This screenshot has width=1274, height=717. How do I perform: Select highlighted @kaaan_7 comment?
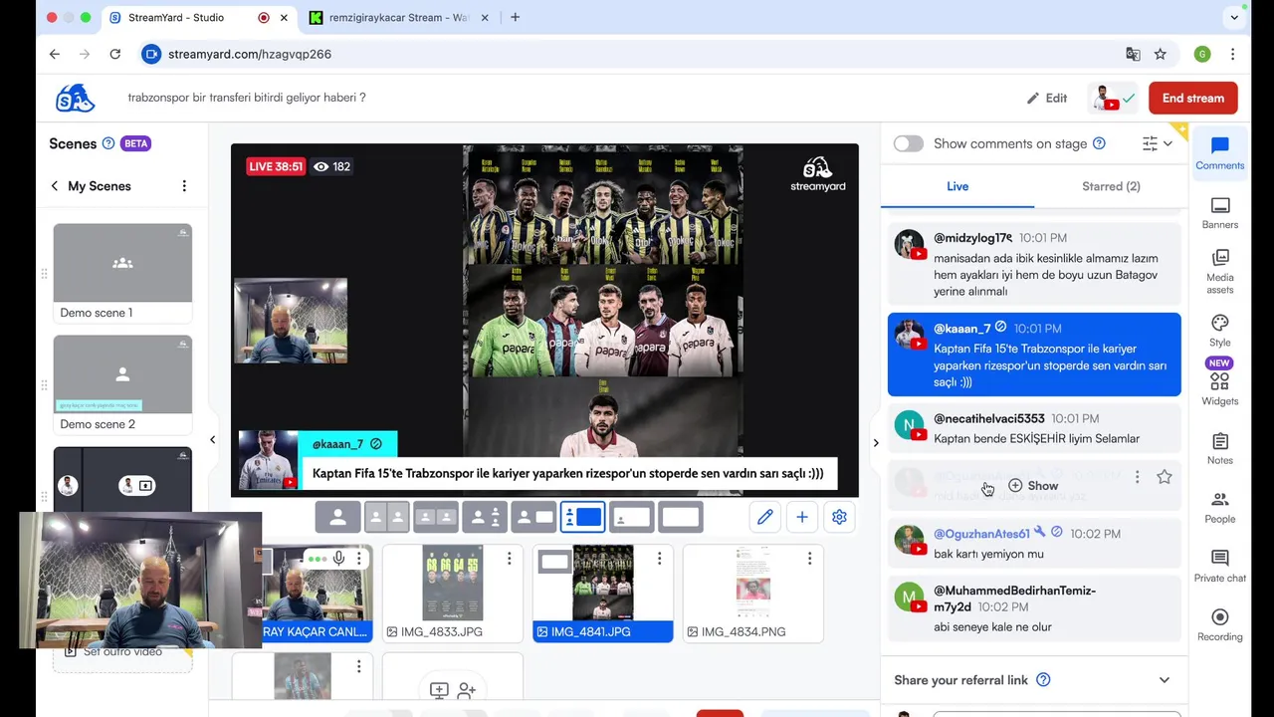[1034, 355]
